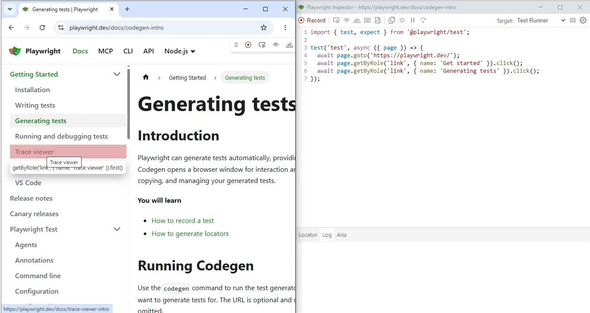Screen dimensions: 590x313
Task: Click the Playwright logo icon on the page
Action: pos(15,51)
